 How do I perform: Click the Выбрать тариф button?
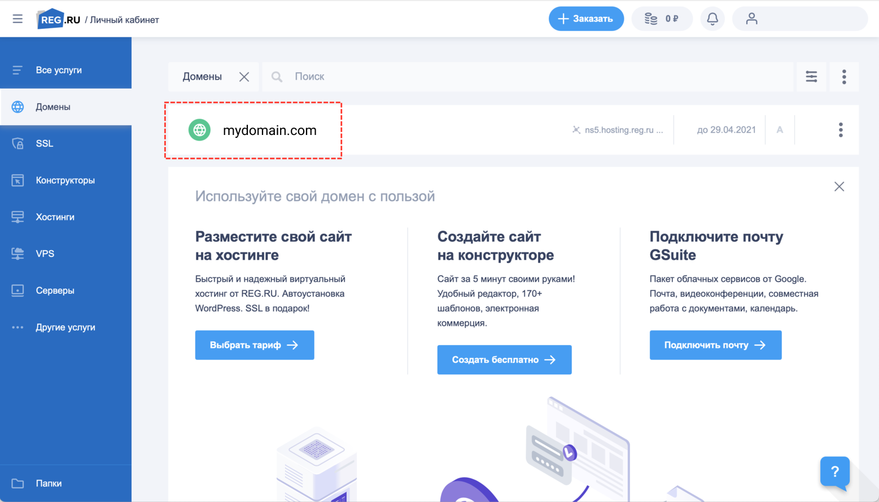coord(255,345)
